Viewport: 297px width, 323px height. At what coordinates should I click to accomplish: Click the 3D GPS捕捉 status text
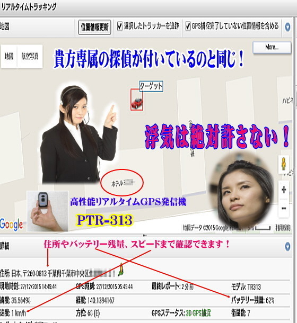(198, 313)
